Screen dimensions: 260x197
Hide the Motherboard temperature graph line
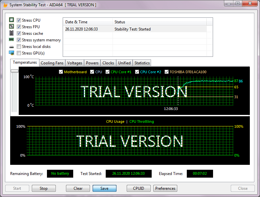click(61, 72)
